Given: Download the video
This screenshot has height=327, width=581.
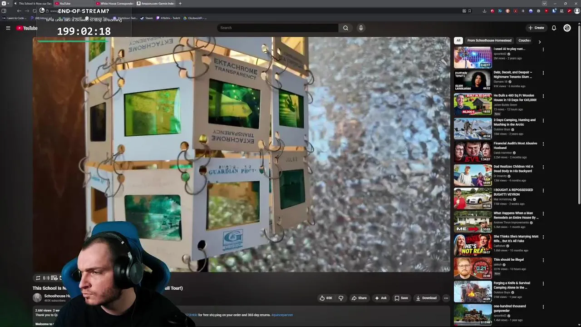Looking at the screenshot, I should pyautogui.click(x=426, y=298).
